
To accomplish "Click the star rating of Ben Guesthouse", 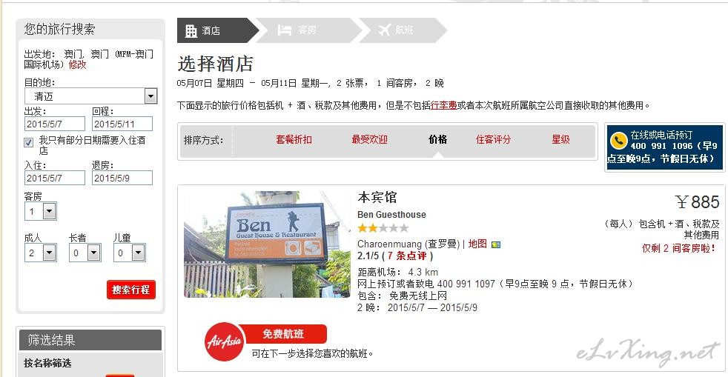I will pyautogui.click(x=383, y=228).
